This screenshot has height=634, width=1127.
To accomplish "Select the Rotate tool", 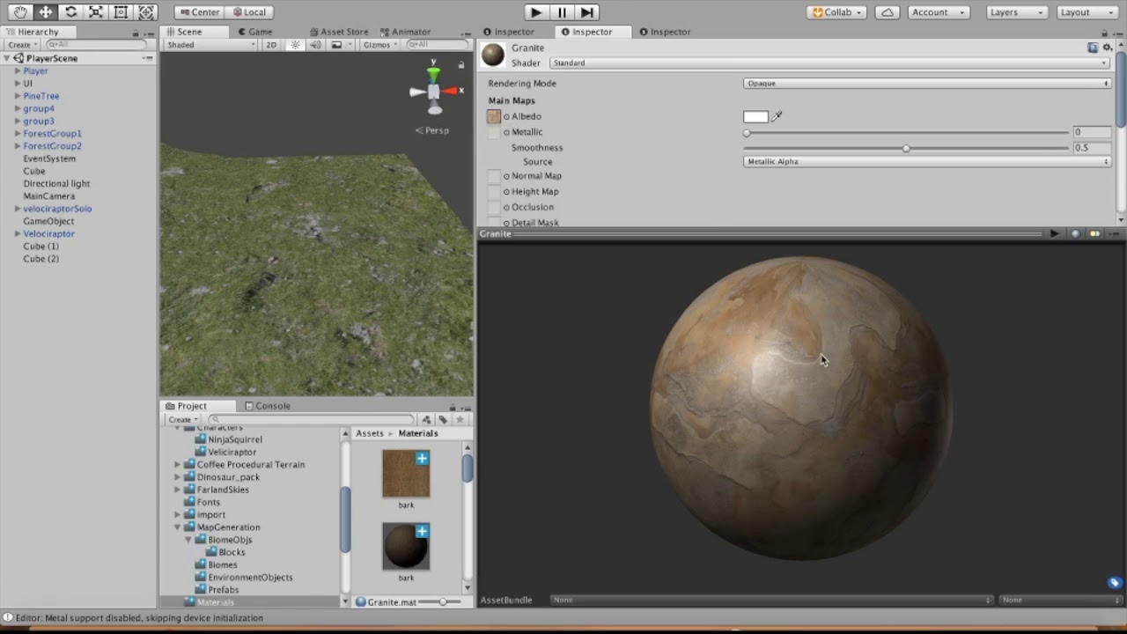I will (70, 12).
